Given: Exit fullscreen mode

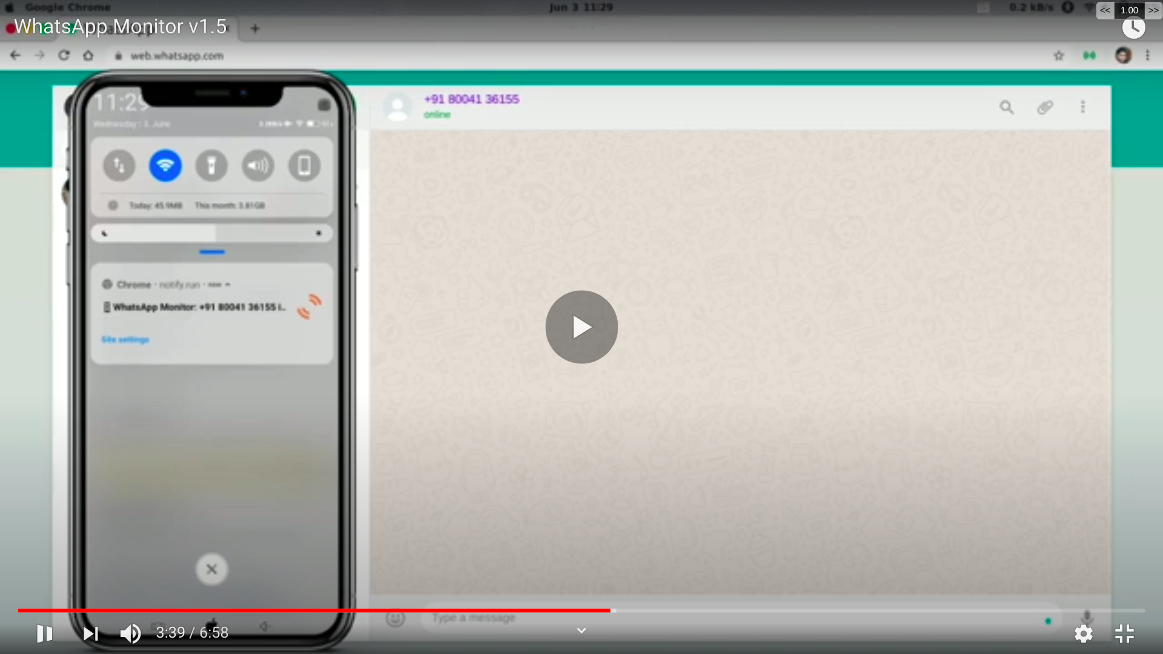Looking at the screenshot, I should pyautogui.click(x=1124, y=633).
